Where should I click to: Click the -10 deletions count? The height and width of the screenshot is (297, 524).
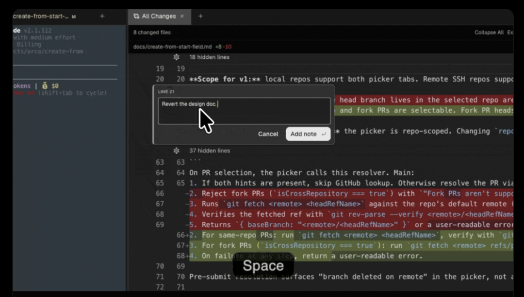pos(227,47)
